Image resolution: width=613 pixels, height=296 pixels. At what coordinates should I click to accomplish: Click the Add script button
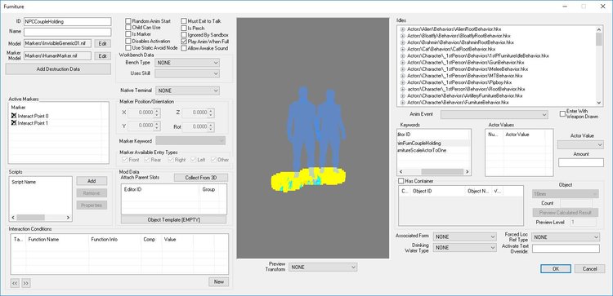click(92, 181)
